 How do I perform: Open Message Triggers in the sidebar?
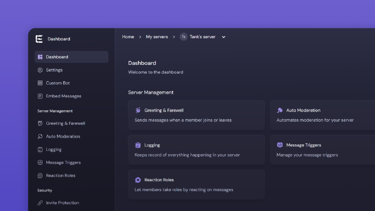coord(71,162)
